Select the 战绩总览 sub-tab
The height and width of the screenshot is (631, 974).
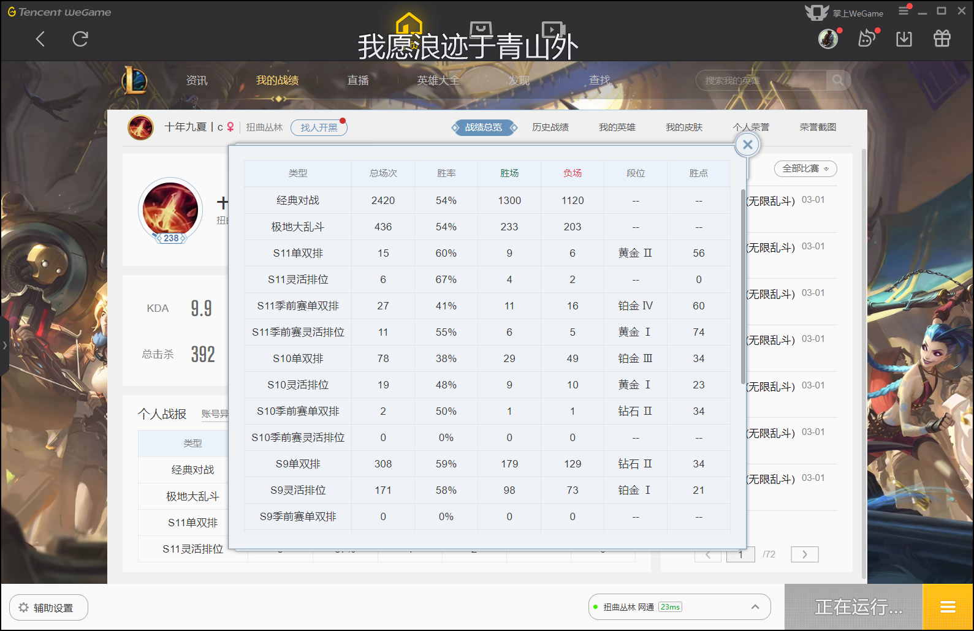point(484,127)
